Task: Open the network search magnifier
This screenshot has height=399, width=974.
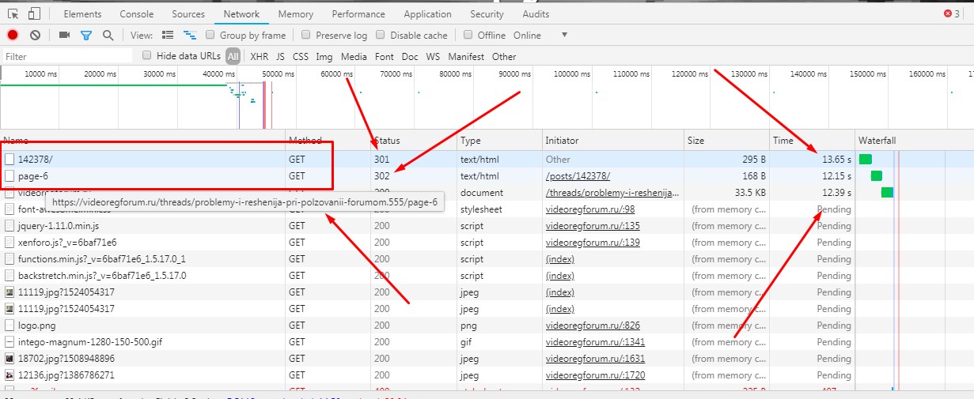Action: coord(108,36)
